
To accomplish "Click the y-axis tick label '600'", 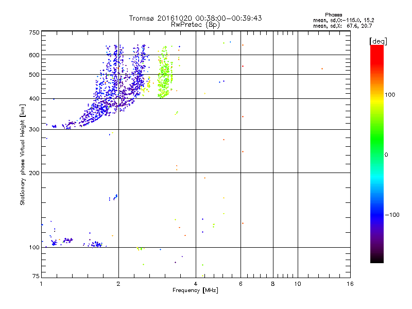I will (x=34, y=55).
